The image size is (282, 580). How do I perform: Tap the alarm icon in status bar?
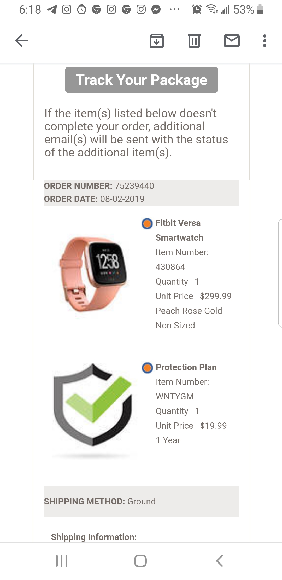pyautogui.click(x=197, y=10)
